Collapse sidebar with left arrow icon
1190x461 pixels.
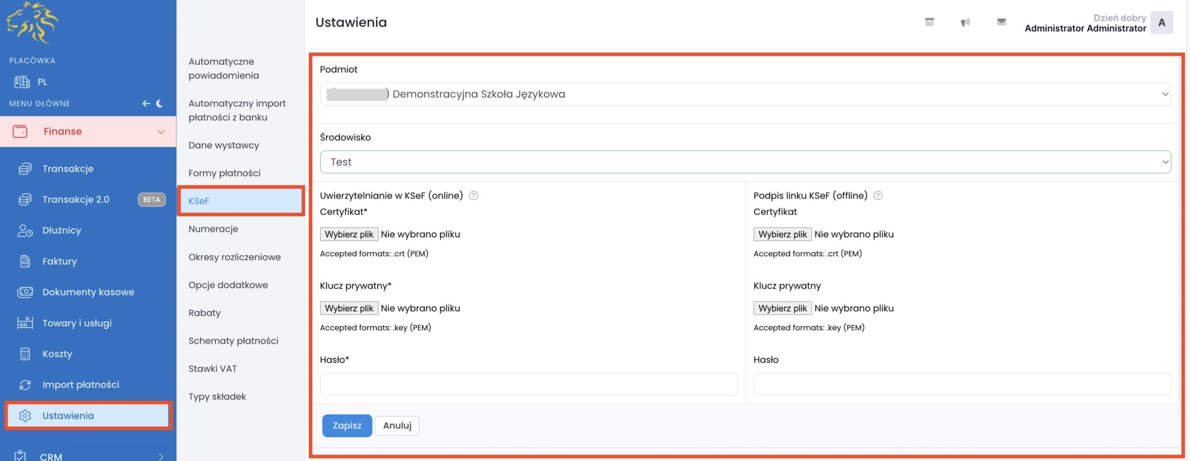pos(146,103)
